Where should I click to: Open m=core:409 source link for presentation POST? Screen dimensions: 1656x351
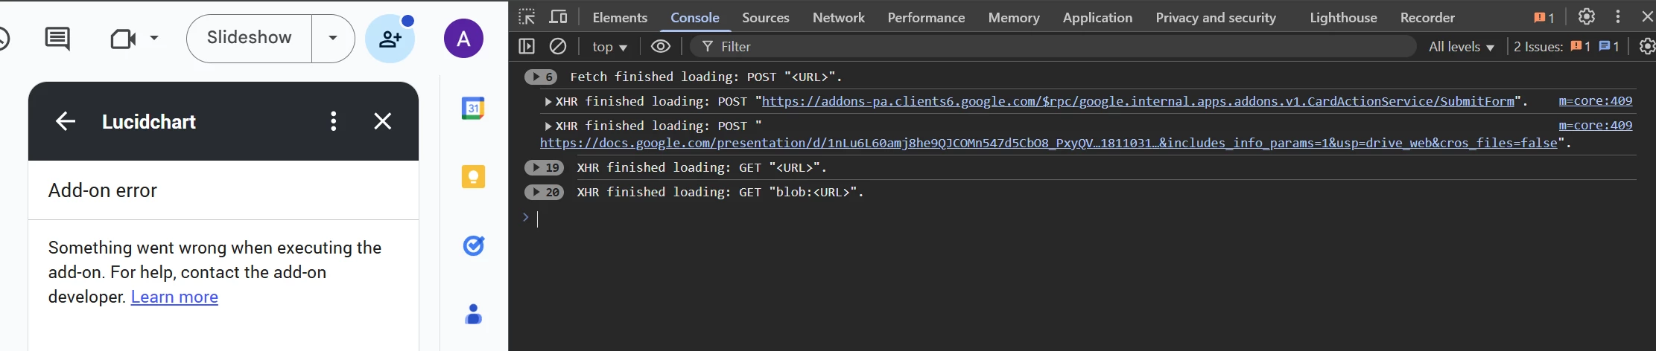[1595, 126]
